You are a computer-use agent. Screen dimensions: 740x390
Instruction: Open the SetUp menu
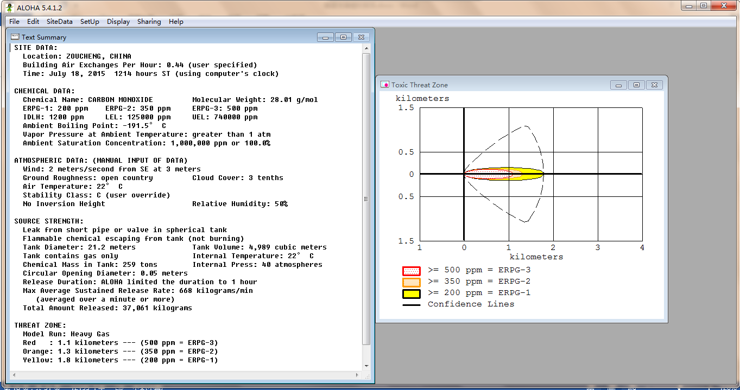90,22
